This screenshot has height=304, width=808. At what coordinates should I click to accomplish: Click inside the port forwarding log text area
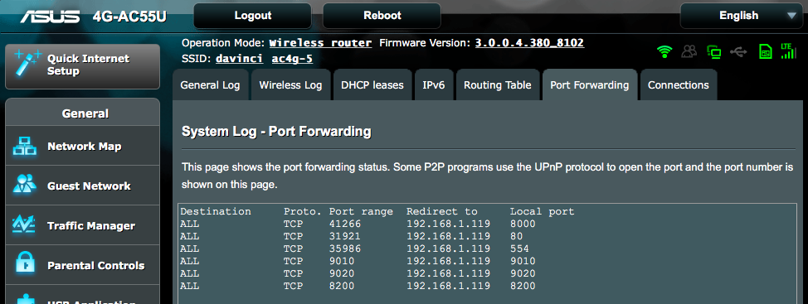pos(490,254)
